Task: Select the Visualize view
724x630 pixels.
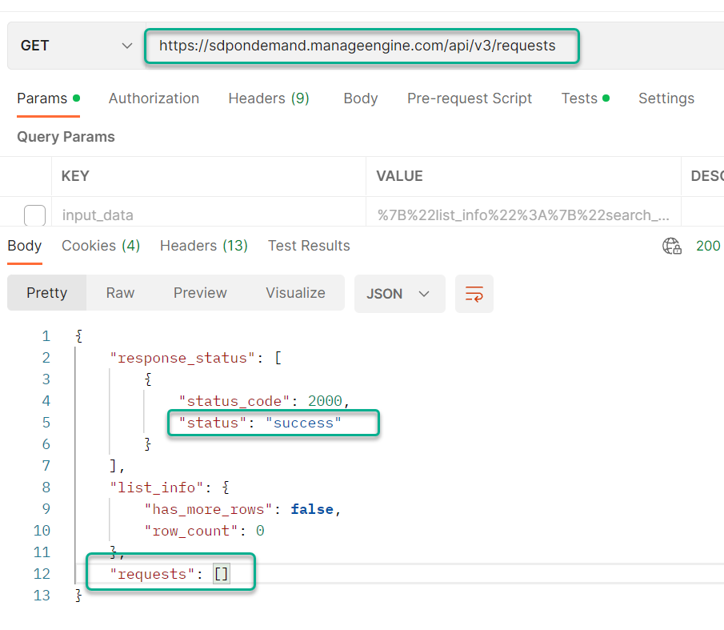Action: coord(295,293)
